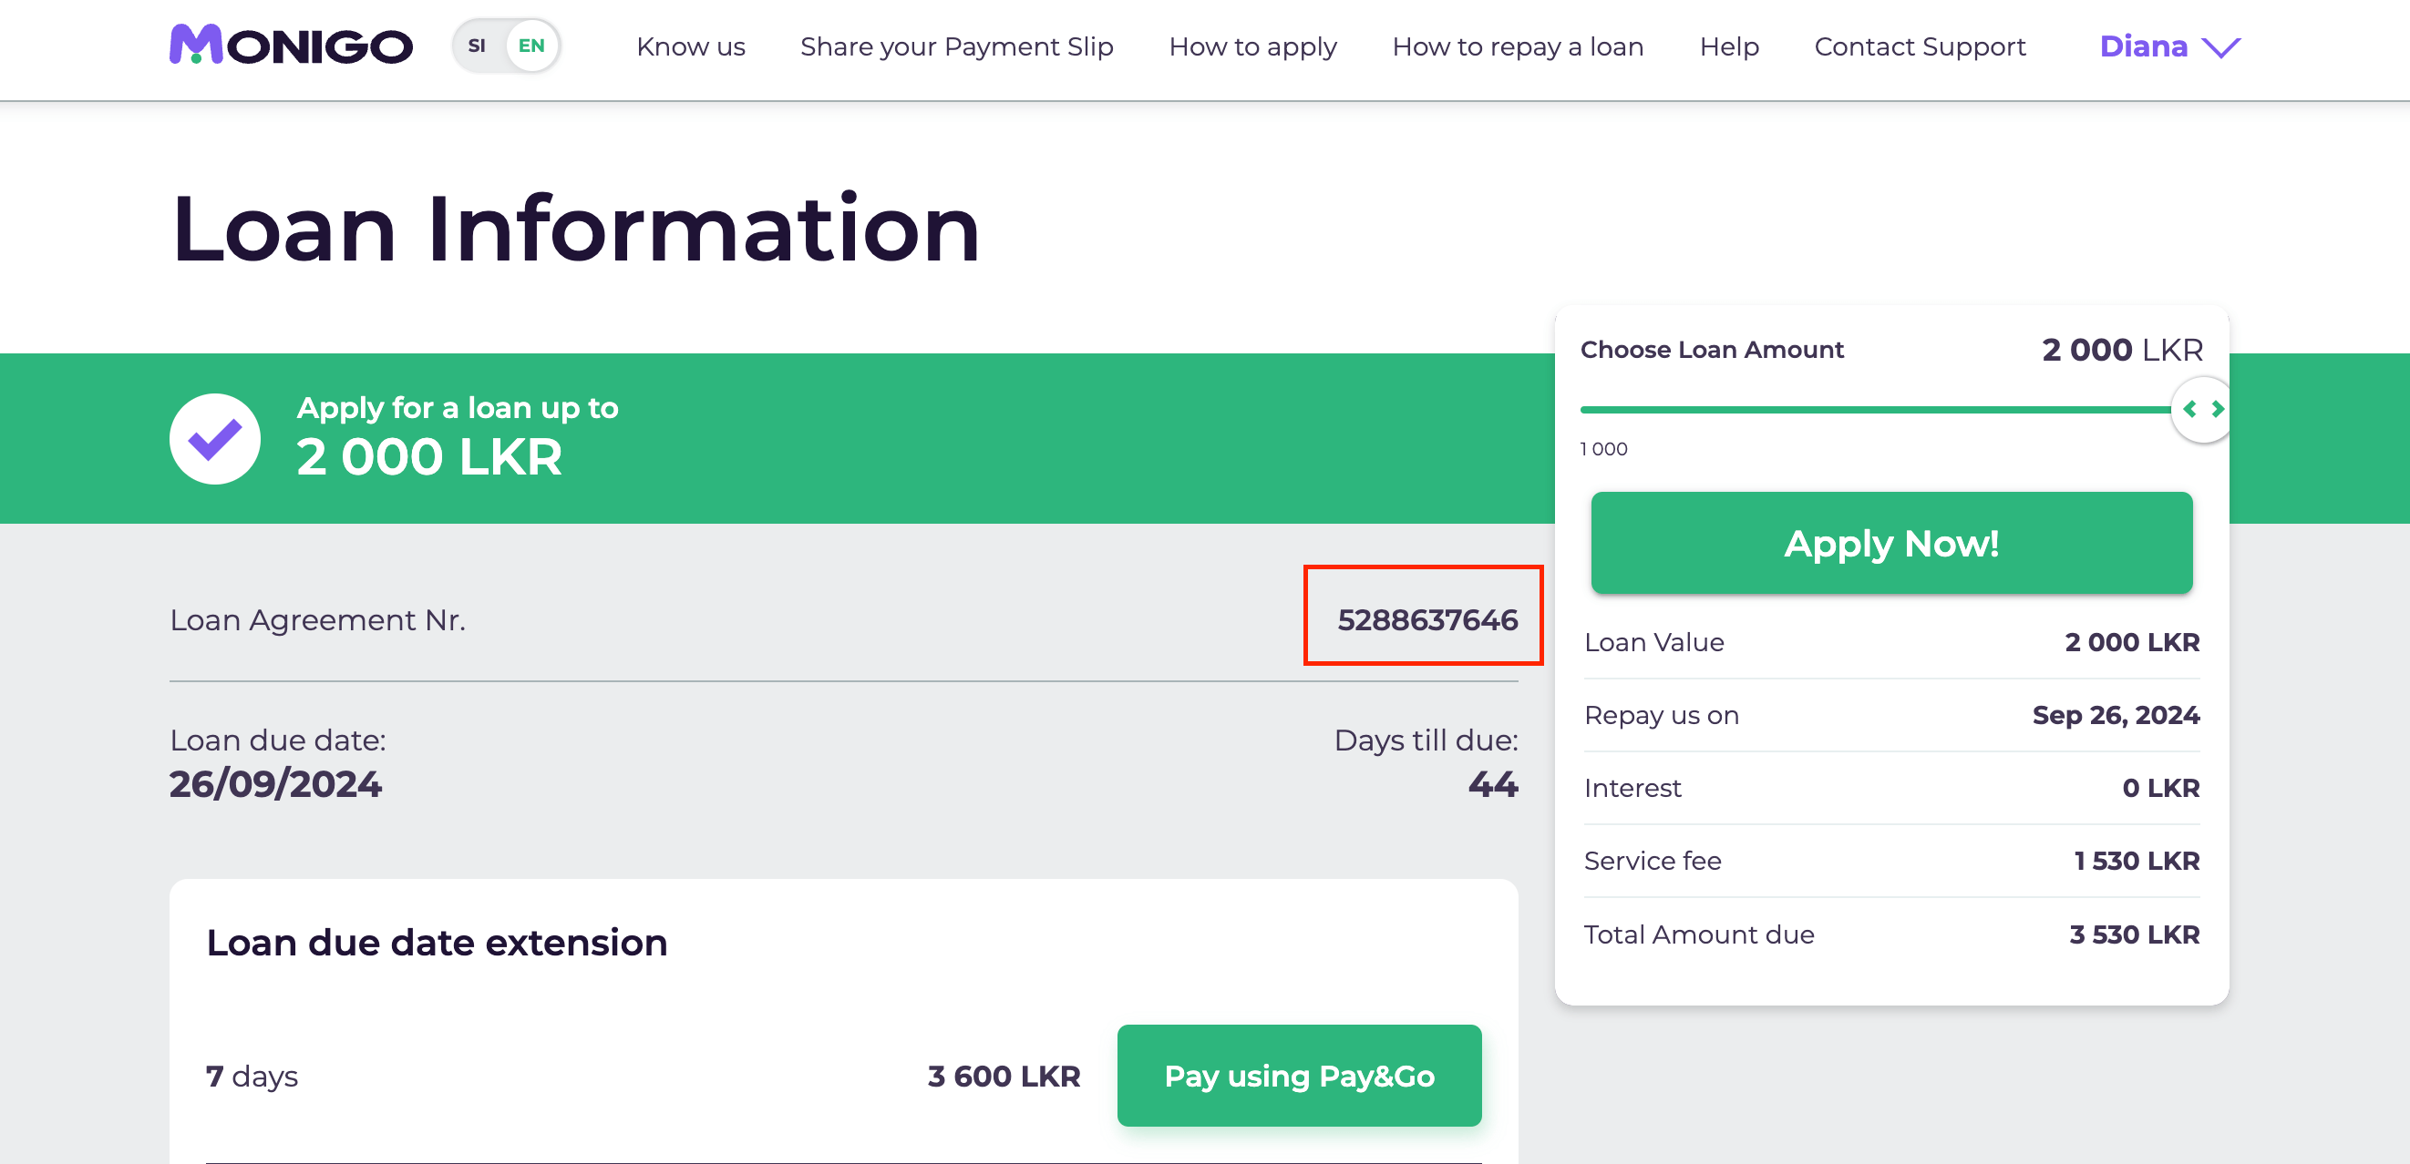Pay extension using Pay&Go button
2410x1164 pixels.
point(1299,1075)
